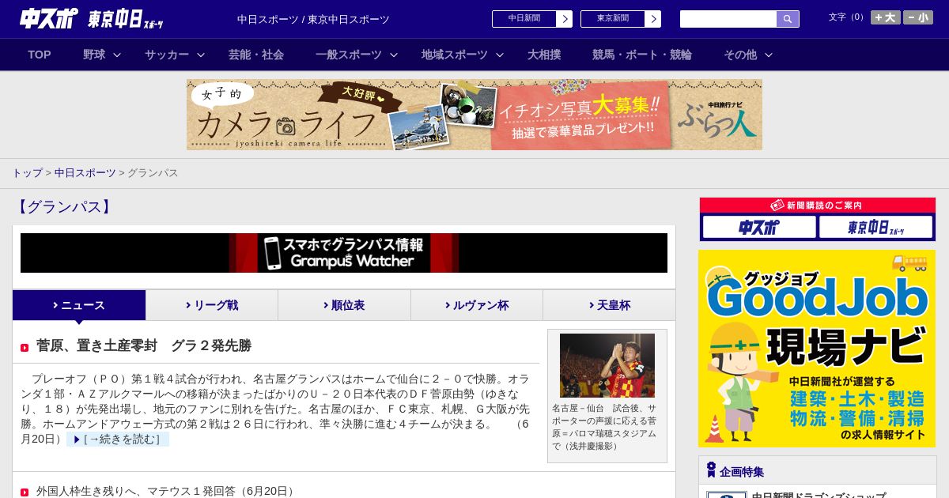Go to トップ breadcrumb link
Image resolution: width=949 pixels, height=498 pixels.
coord(28,172)
